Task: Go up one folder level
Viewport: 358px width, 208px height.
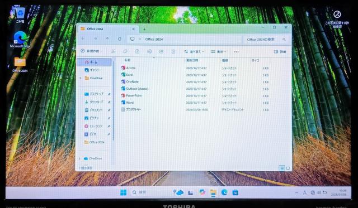Action: (x=107, y=39)
